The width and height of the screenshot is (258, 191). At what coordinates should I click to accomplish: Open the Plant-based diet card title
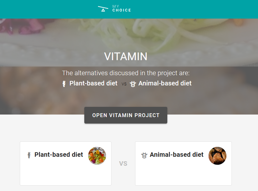(59, 155)
